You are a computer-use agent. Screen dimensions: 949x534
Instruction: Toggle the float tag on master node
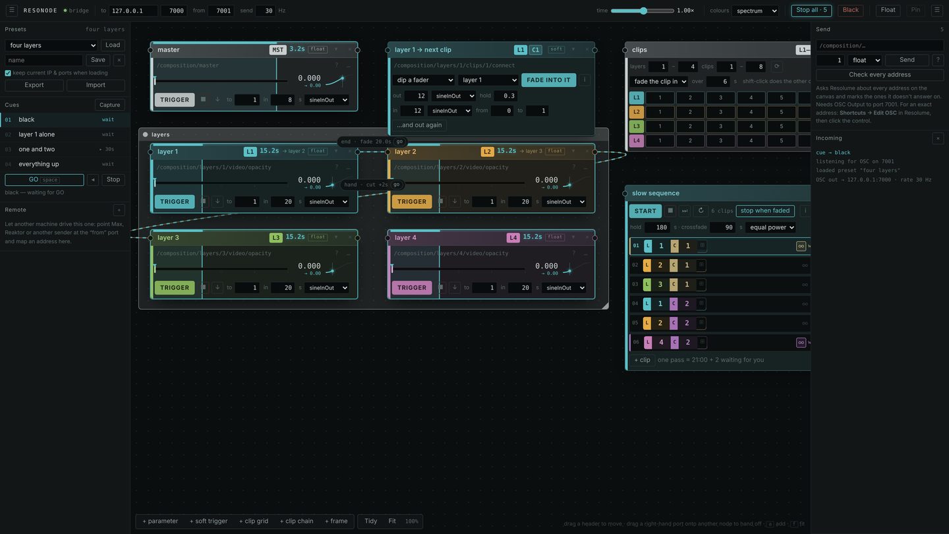[x=318, y=49]
